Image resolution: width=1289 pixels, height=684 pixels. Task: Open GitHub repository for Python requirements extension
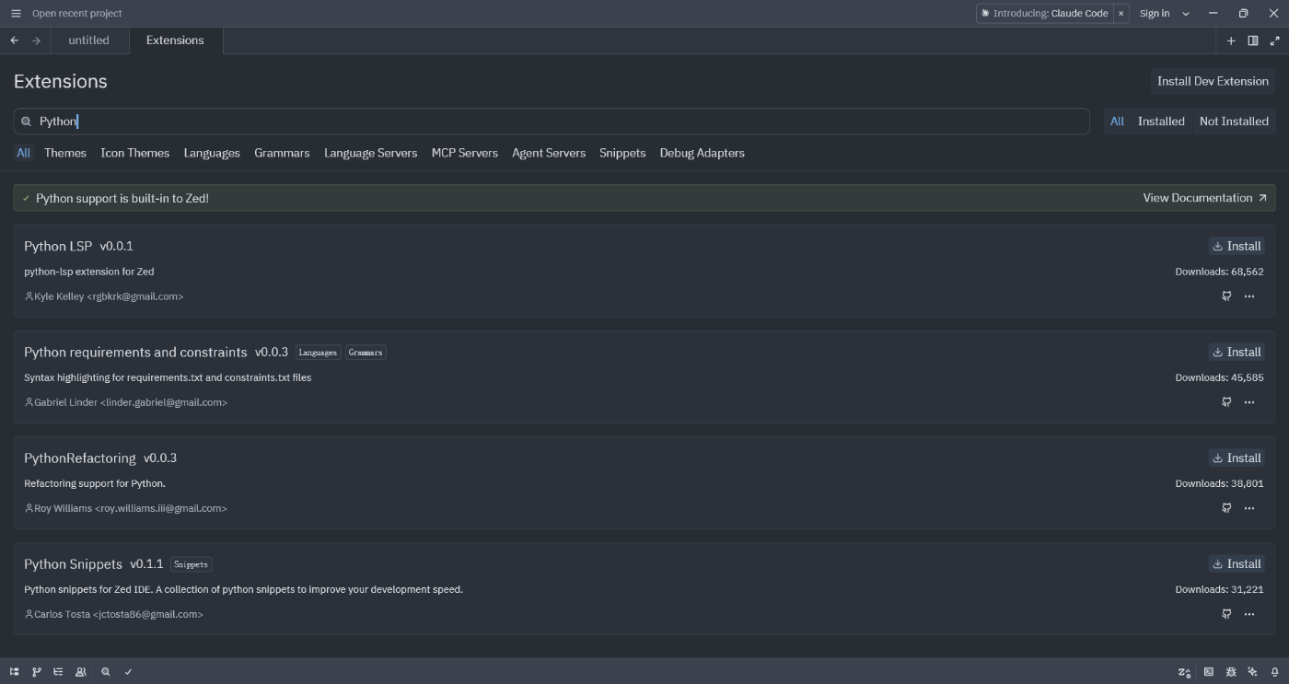tap(1226, 402)
